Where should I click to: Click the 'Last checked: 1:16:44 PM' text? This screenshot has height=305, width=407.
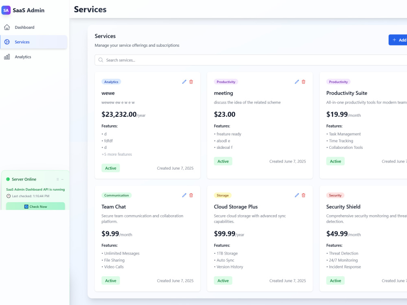31,196
